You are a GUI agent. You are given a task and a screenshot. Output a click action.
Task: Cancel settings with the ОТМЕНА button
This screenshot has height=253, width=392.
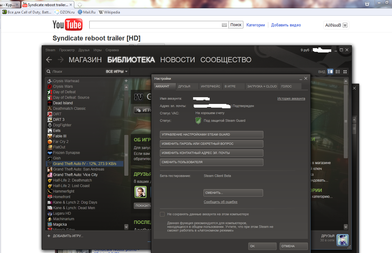[294, 246]
